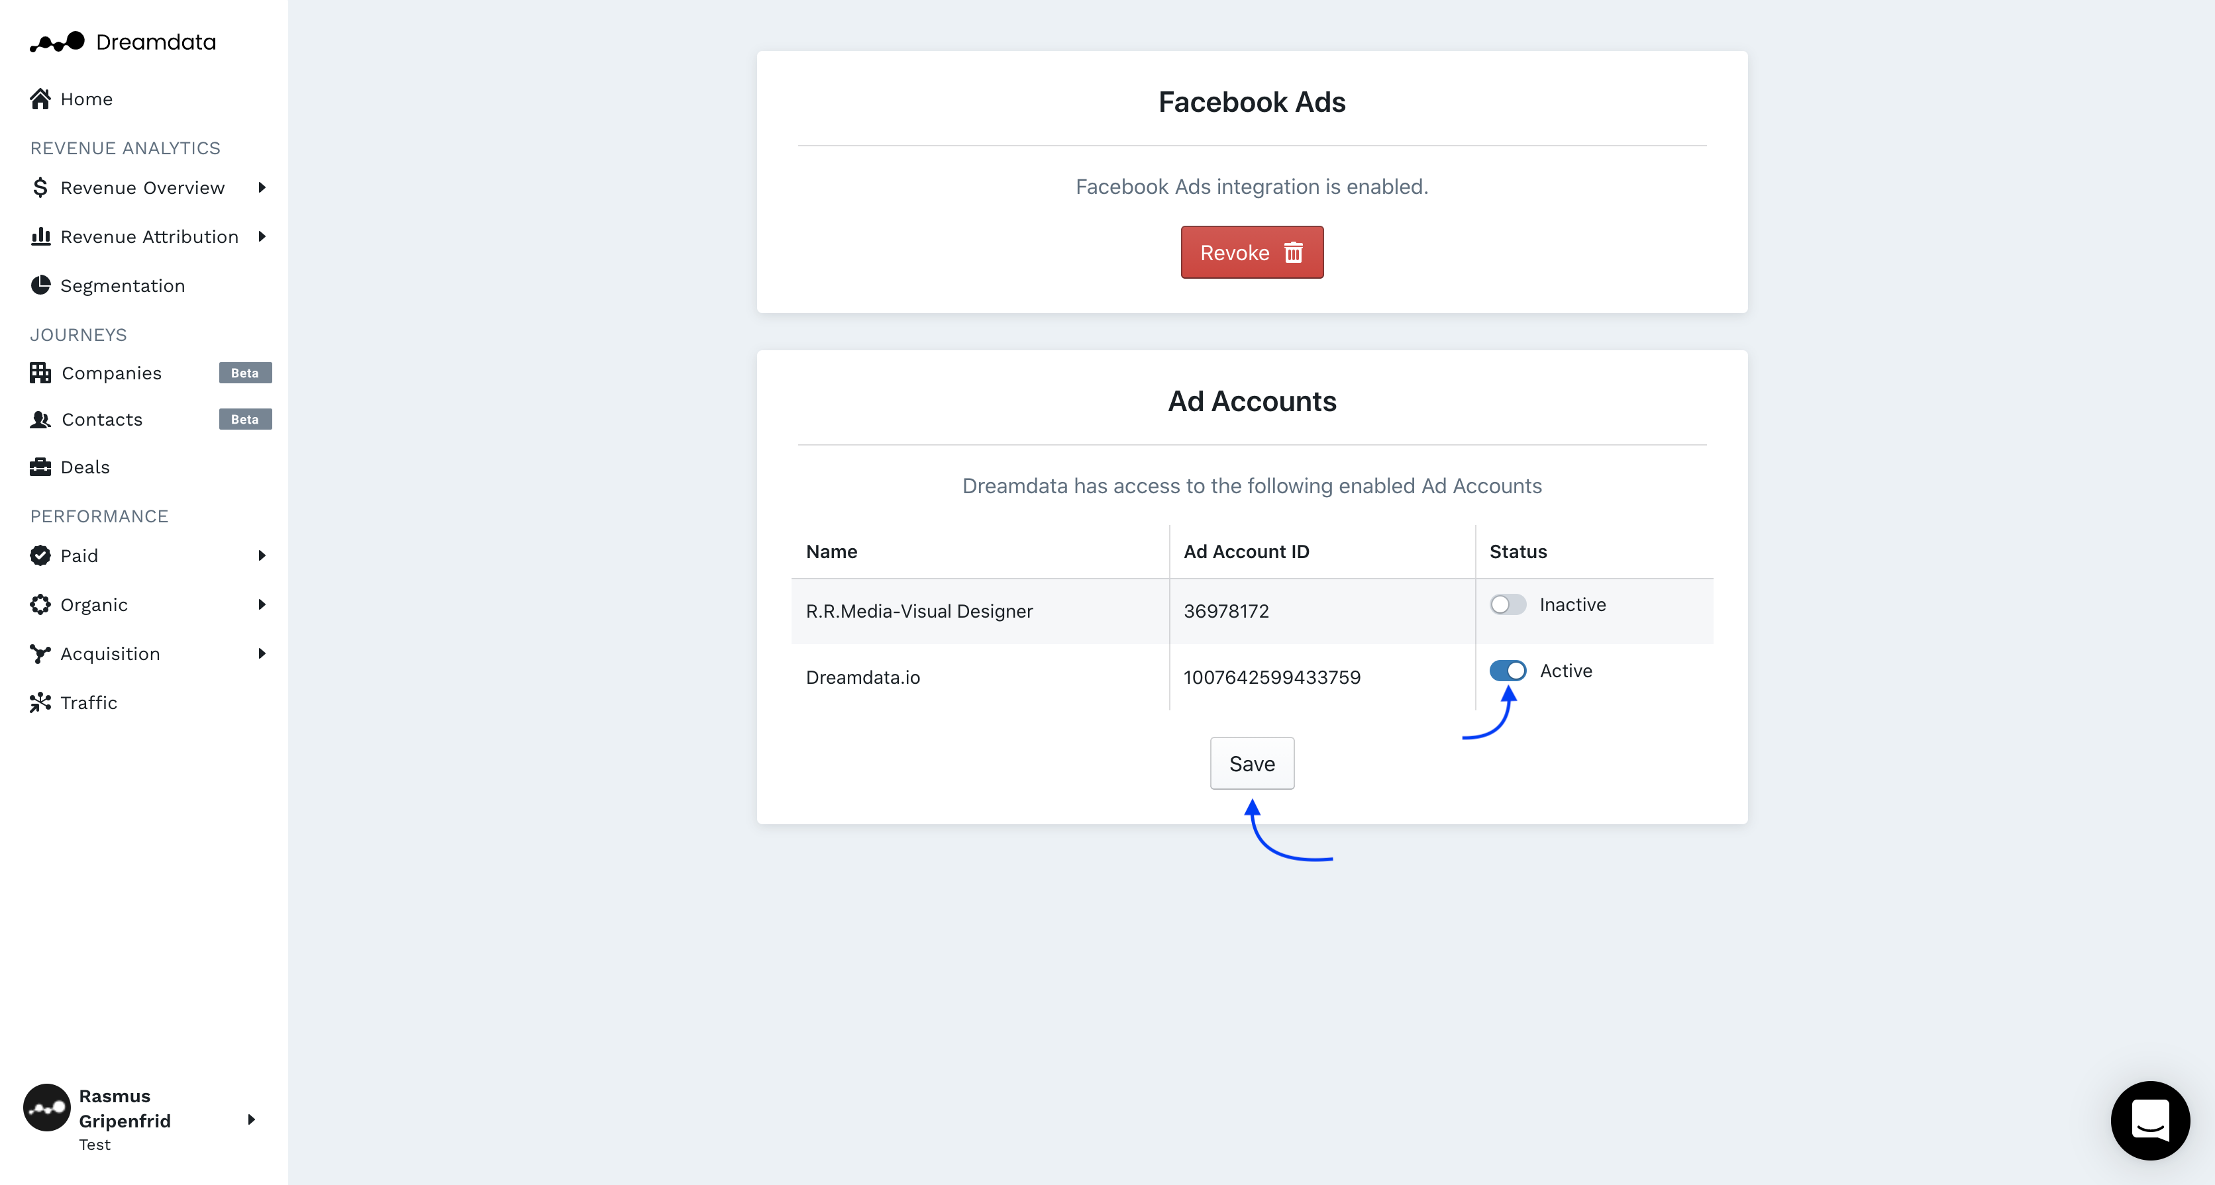Click the Beta badge next to Companies

pyautogui.click(x=245, y=373)
